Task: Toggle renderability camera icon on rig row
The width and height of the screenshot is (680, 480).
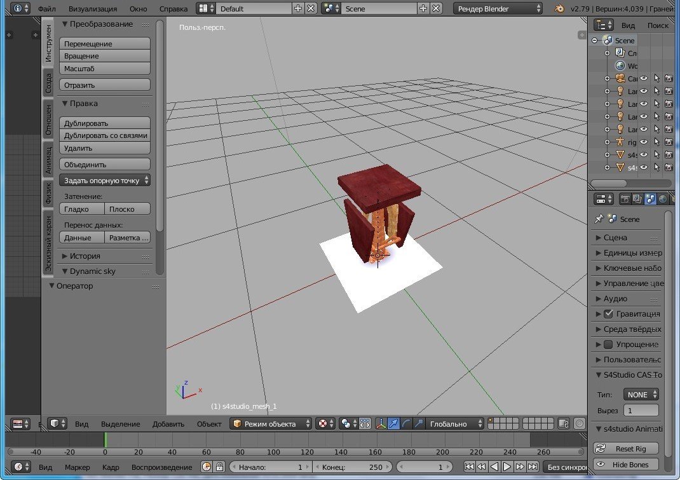Action: (669, 142)
